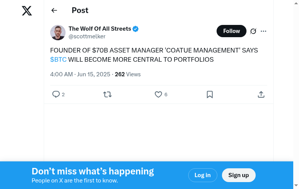299x189 pixels.
Task: Click the 262 Views count
Action: point(128,74)
